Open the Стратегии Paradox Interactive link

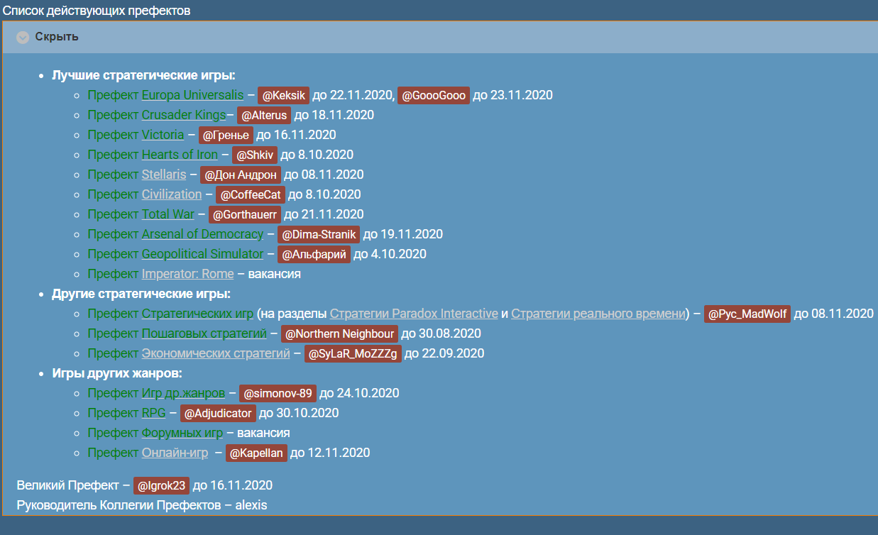414,314
